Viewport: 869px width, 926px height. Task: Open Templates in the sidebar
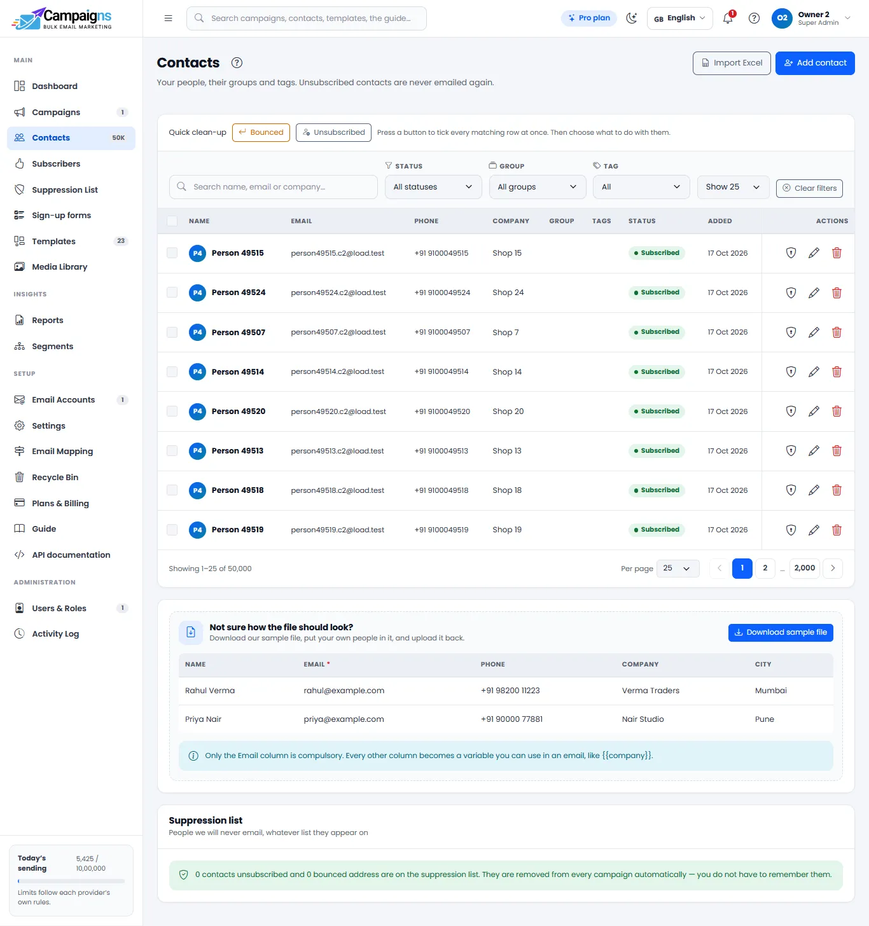71,241
